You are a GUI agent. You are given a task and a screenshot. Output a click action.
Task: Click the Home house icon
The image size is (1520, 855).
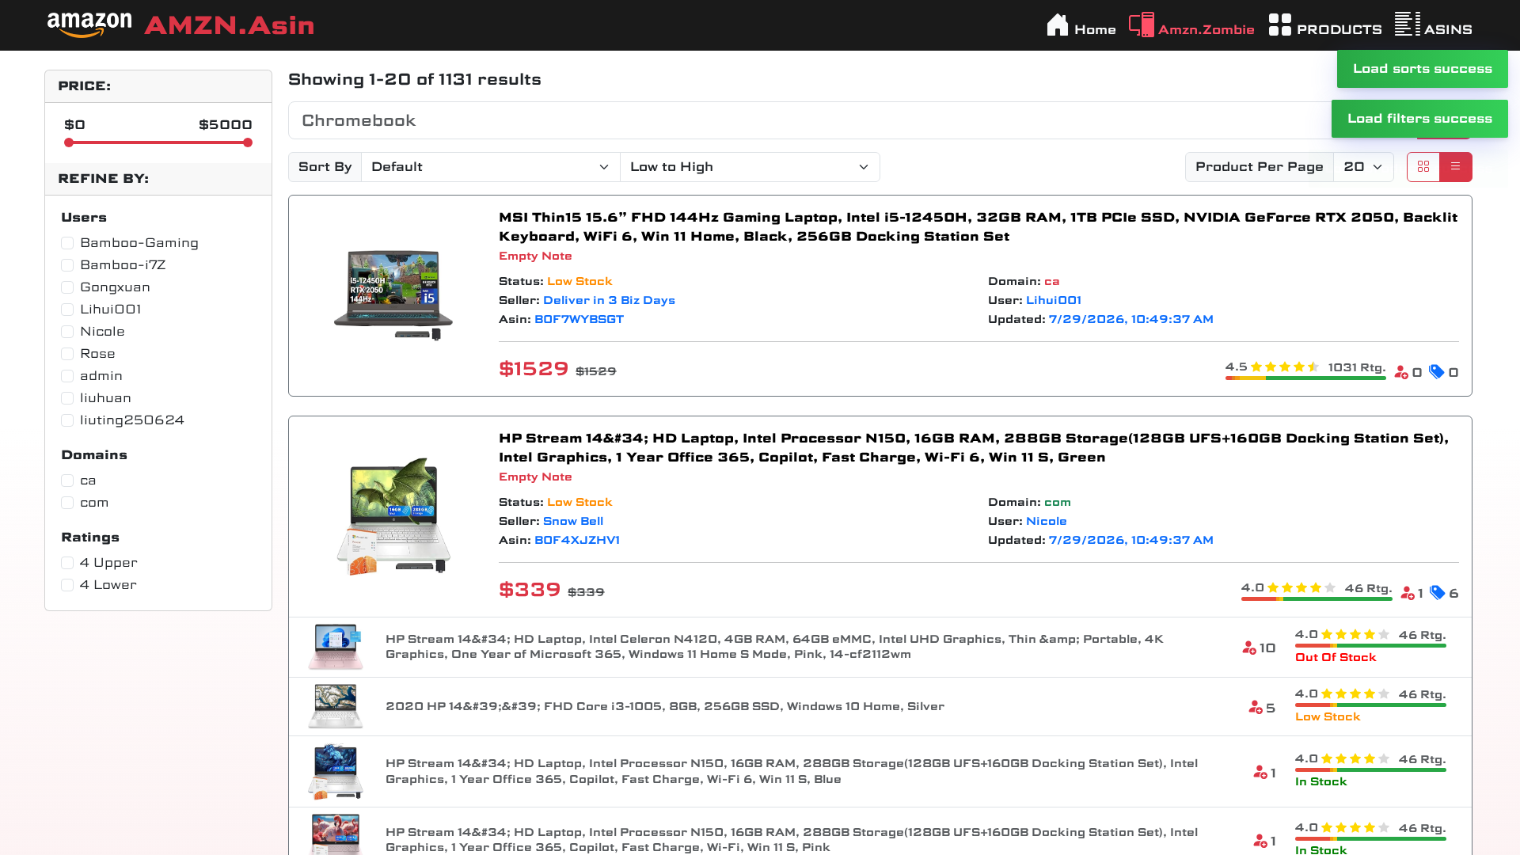tap(1058, 25)
